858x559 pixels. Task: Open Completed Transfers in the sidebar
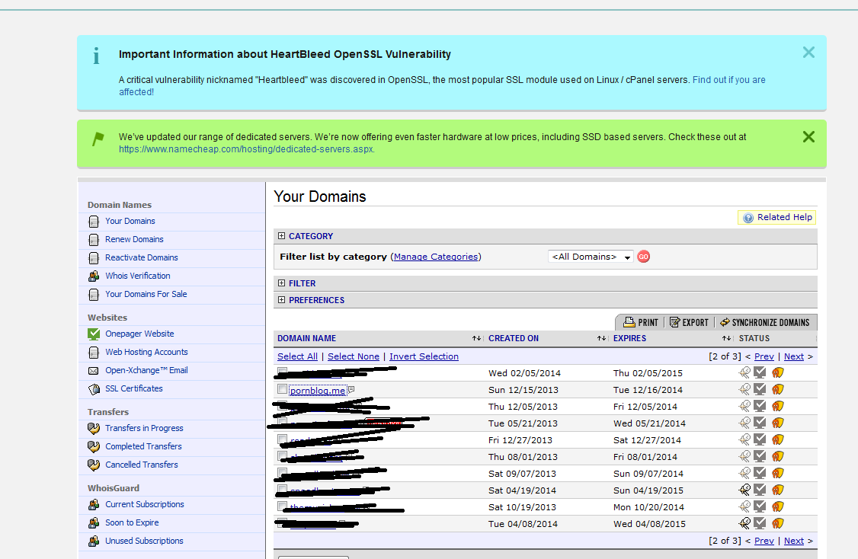click(143, 446)
